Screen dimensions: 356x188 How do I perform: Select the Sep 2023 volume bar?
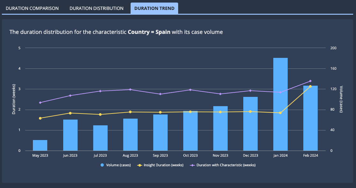(160, 133)
